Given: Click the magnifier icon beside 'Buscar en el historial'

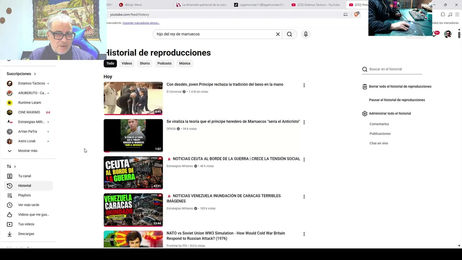Looking at the screenshot, I should 365,69.
